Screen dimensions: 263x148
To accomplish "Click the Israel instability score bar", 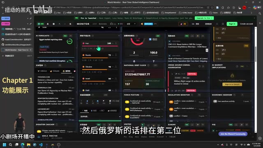I will tap(100, 81).
